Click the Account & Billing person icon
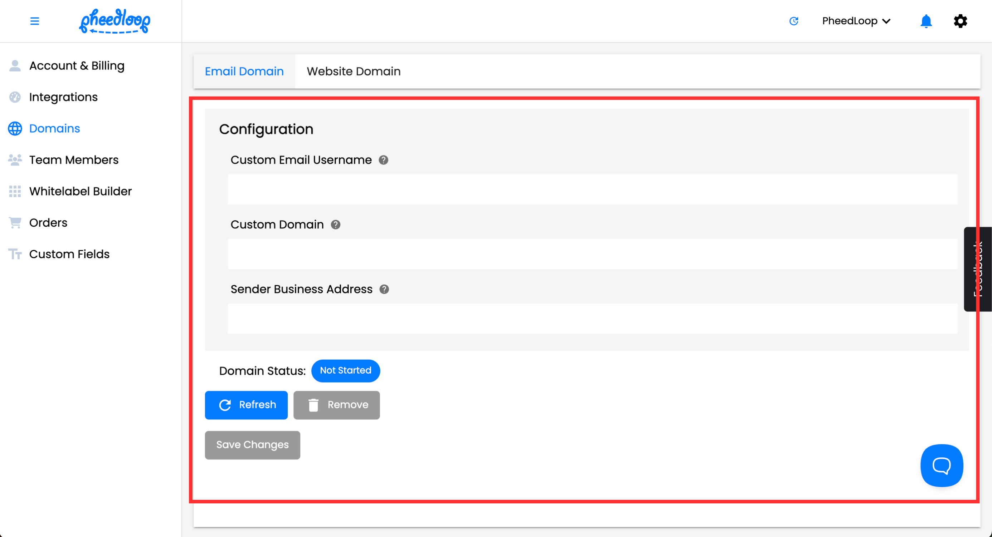Image resolution: width=992 pixels, height=537 pixels. coord(15,66)
